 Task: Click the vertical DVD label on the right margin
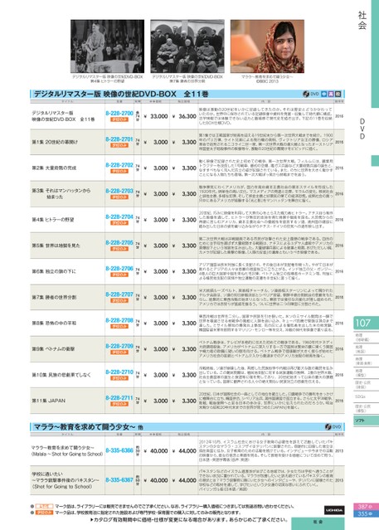pos(362,129)
